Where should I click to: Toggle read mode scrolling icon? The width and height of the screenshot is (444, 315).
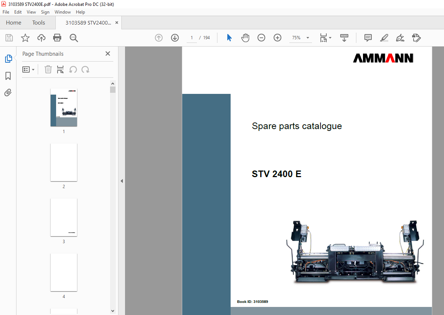tap(344, 38)
